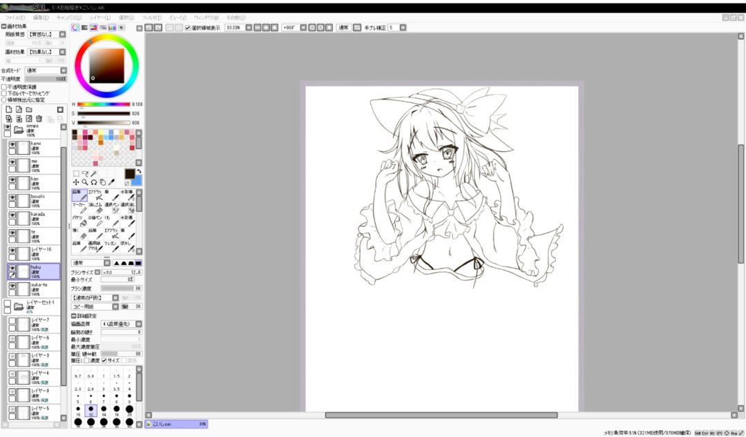This screenshot has width=746, height=437.
Task: Choose the first エアブラシ airbrush tool
Action: (95, 195)
